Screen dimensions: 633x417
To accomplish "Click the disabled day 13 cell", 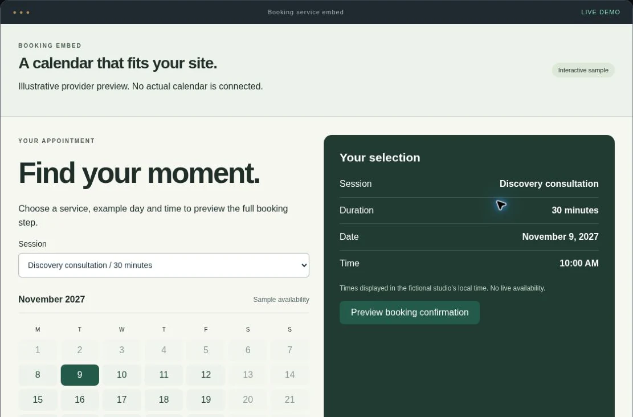I will click(x=248, y=375).
